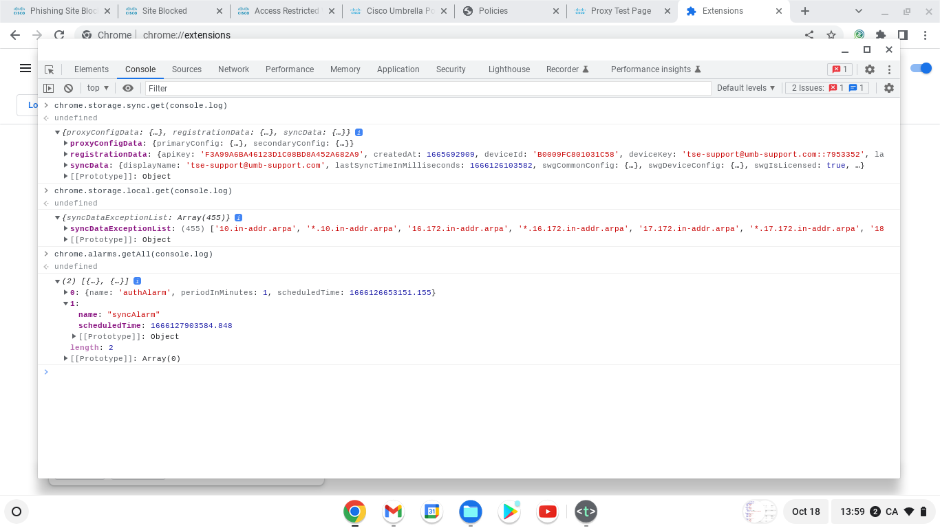
Task: Click the empty console prompt line
Action: point(469,372)
